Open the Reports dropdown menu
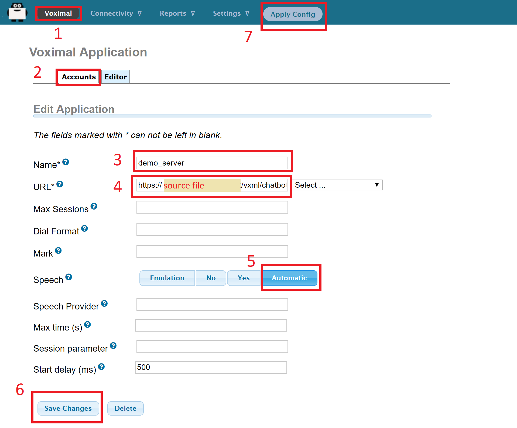The width and height of the screenshot is (517, 428). point(177,14)
